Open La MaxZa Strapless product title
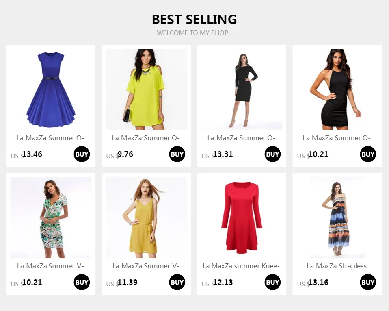The height and width of the screenshot is (311, 389). click(x=337, y=266)
